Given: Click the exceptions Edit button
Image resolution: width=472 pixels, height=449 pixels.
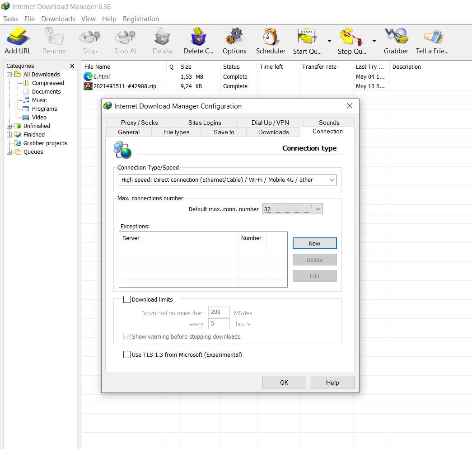Looking at the screenshot, I should point(314,276).
